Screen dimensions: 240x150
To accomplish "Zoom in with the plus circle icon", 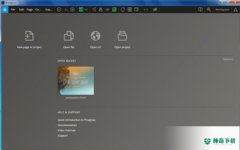I will (72, 10).
